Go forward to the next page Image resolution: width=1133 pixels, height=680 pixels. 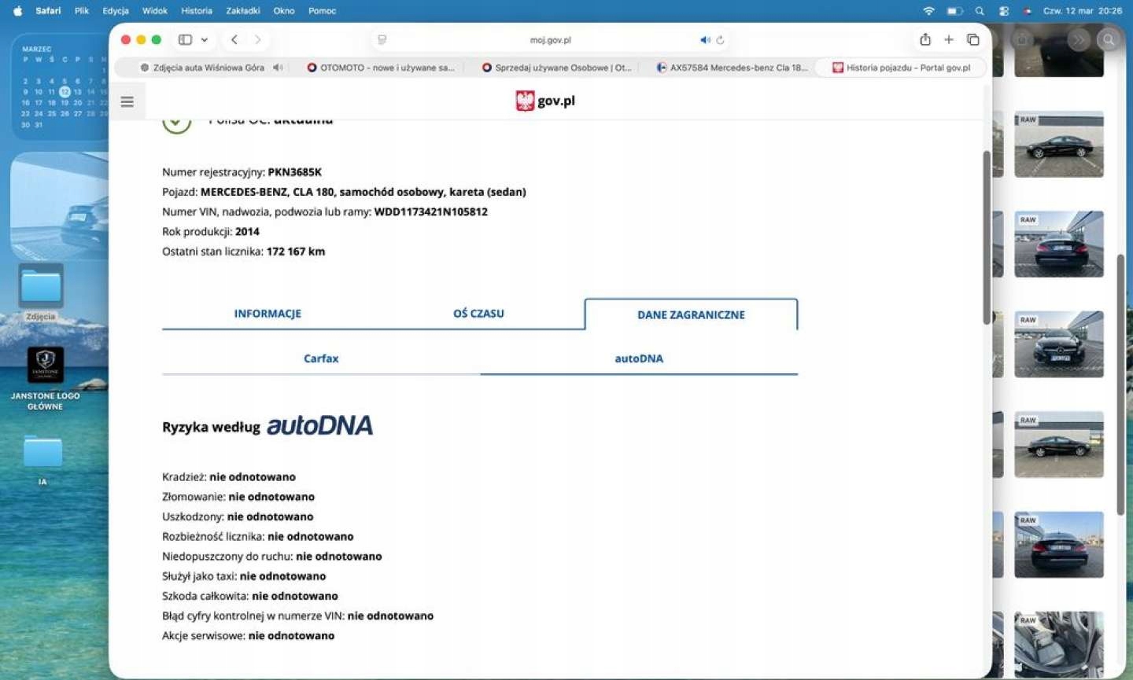[x=257, y=39]
